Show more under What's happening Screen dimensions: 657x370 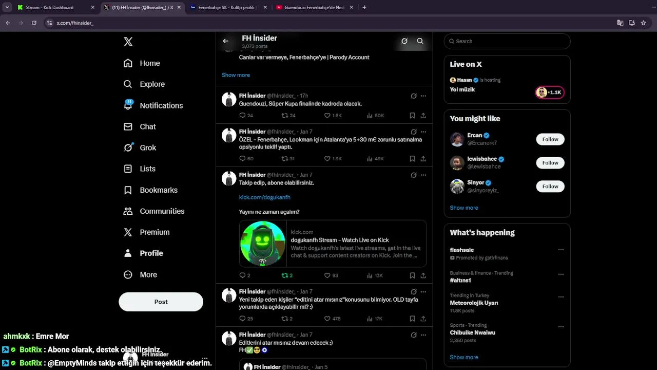[x=464, y=357]
